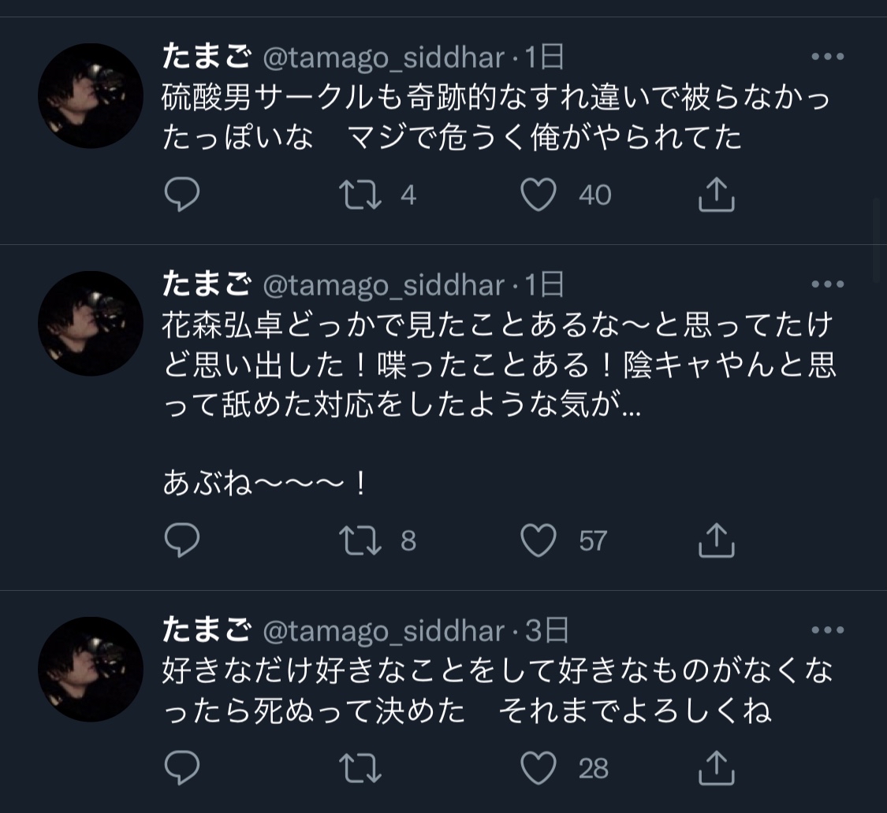Like the tweet with 40 likes
Screen dimensions: 887x813
(x=539, y=195)
